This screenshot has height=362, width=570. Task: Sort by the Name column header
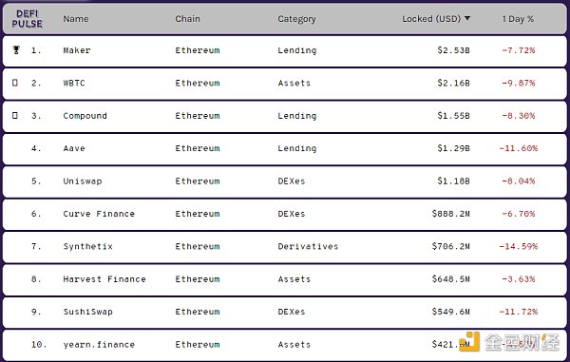point(76,19)
